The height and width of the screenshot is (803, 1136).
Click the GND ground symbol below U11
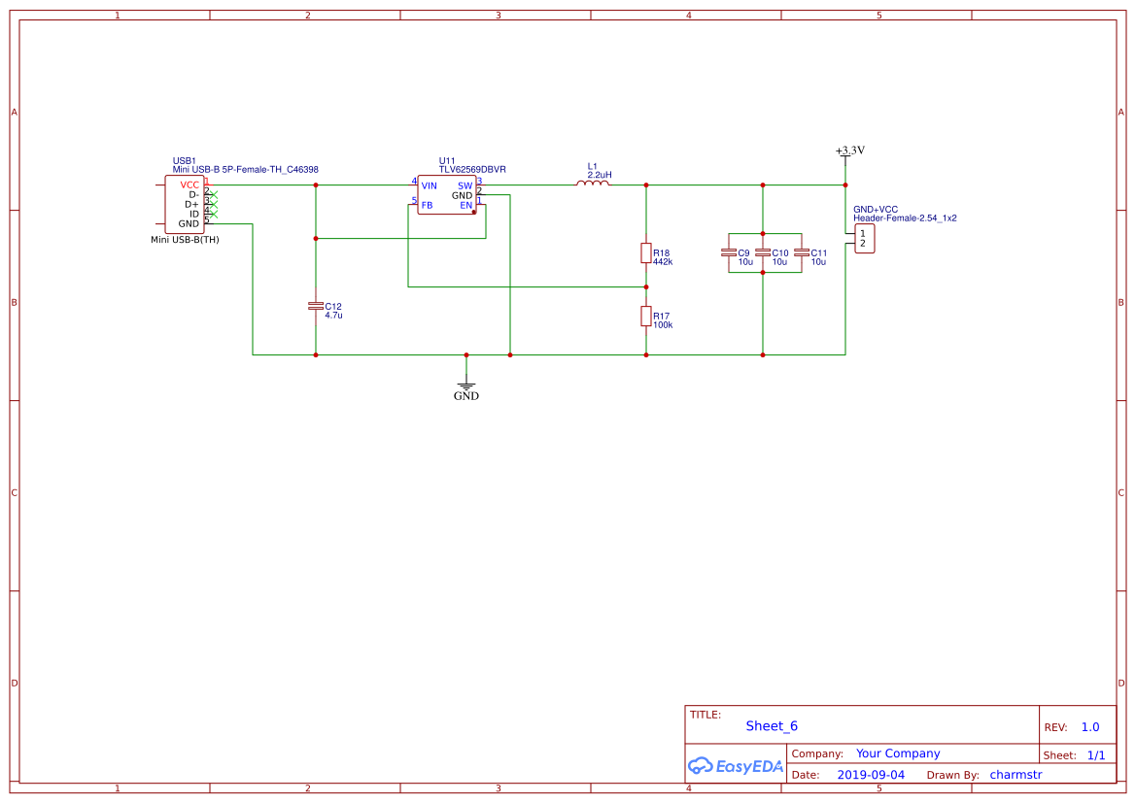(466, 384)
